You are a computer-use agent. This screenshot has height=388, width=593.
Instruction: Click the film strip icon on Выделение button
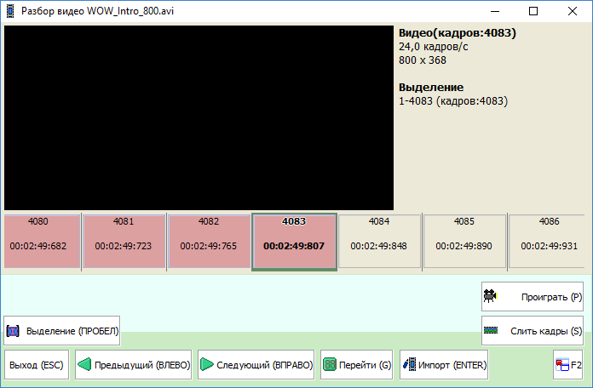(x=13, y=331)
